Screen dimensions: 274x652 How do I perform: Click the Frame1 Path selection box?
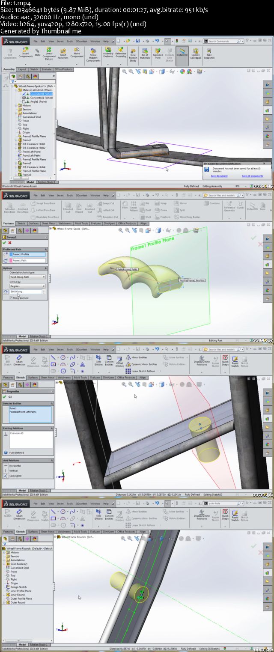pyautogui.click(x=27, y=260)
